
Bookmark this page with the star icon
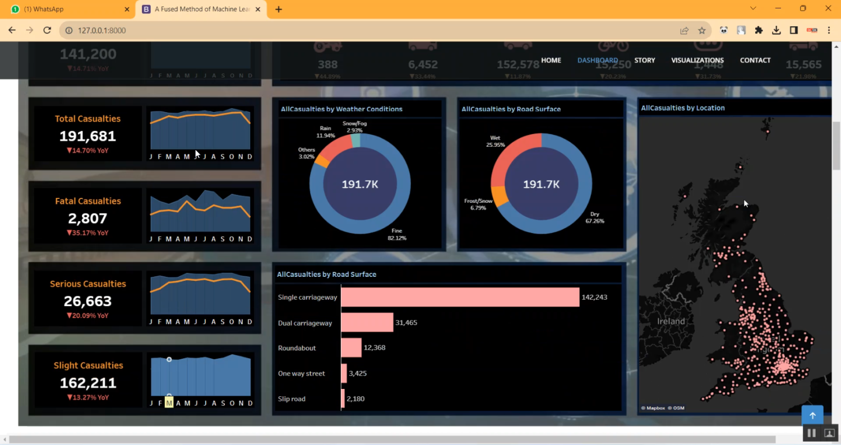701,30
